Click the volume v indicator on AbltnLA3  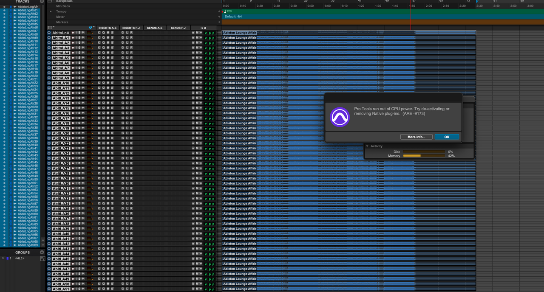pyautogui.click(x=206, y=48)
